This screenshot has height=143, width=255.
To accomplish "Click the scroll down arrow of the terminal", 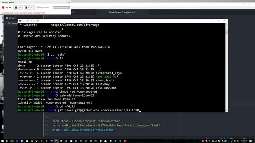I will 226,111.
